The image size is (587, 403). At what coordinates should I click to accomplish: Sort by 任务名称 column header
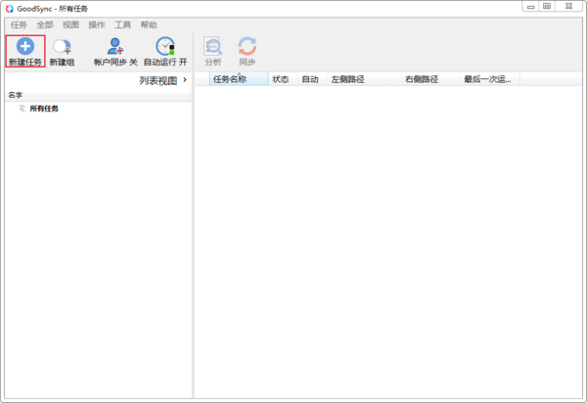point(229,79)
